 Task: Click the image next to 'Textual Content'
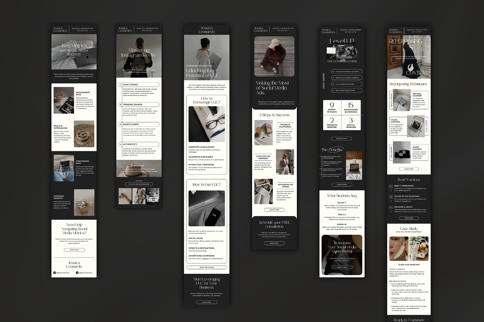[402, 101]
